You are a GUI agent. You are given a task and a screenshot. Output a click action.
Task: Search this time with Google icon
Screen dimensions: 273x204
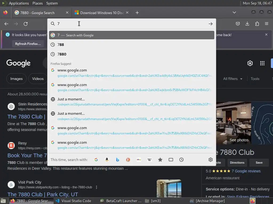click(x=96, y=160)
